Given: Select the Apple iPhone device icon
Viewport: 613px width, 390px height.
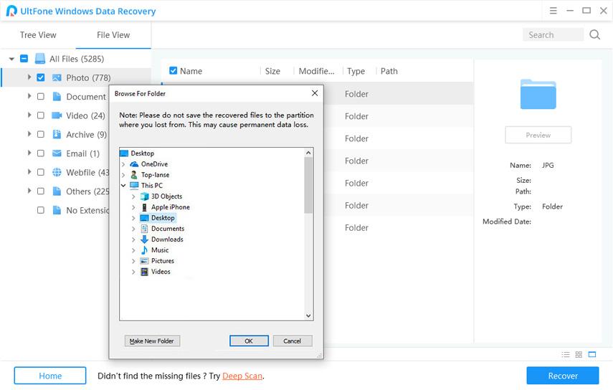Looking at the screenshot, I should coord(144,207).
